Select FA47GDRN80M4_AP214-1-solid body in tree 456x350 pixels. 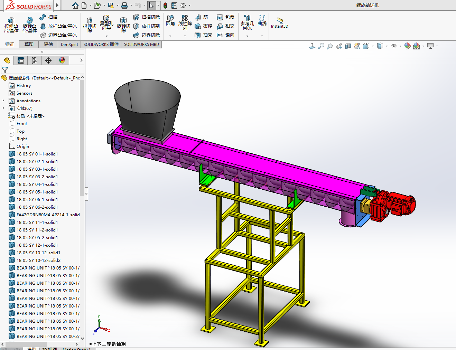click(x=48, y=215)
